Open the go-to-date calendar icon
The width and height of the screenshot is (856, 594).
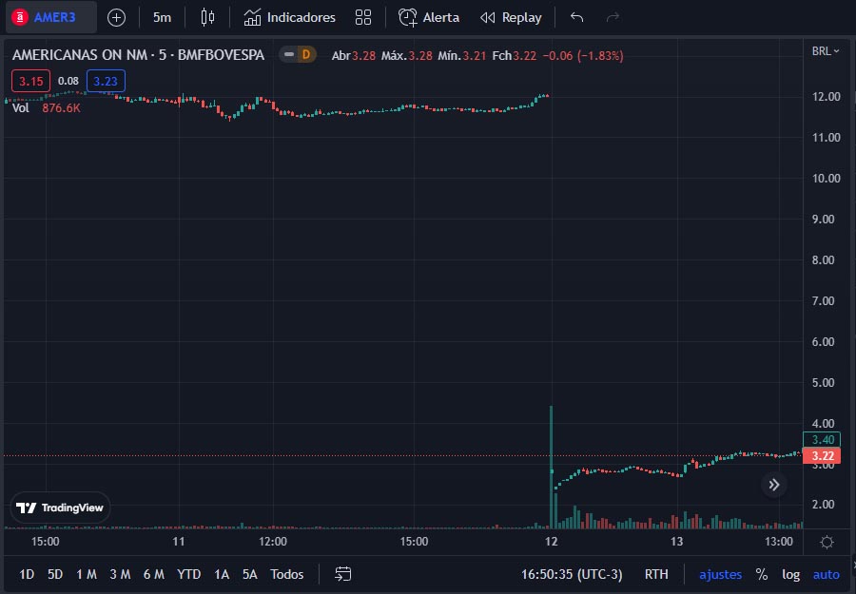pos(343,574)
